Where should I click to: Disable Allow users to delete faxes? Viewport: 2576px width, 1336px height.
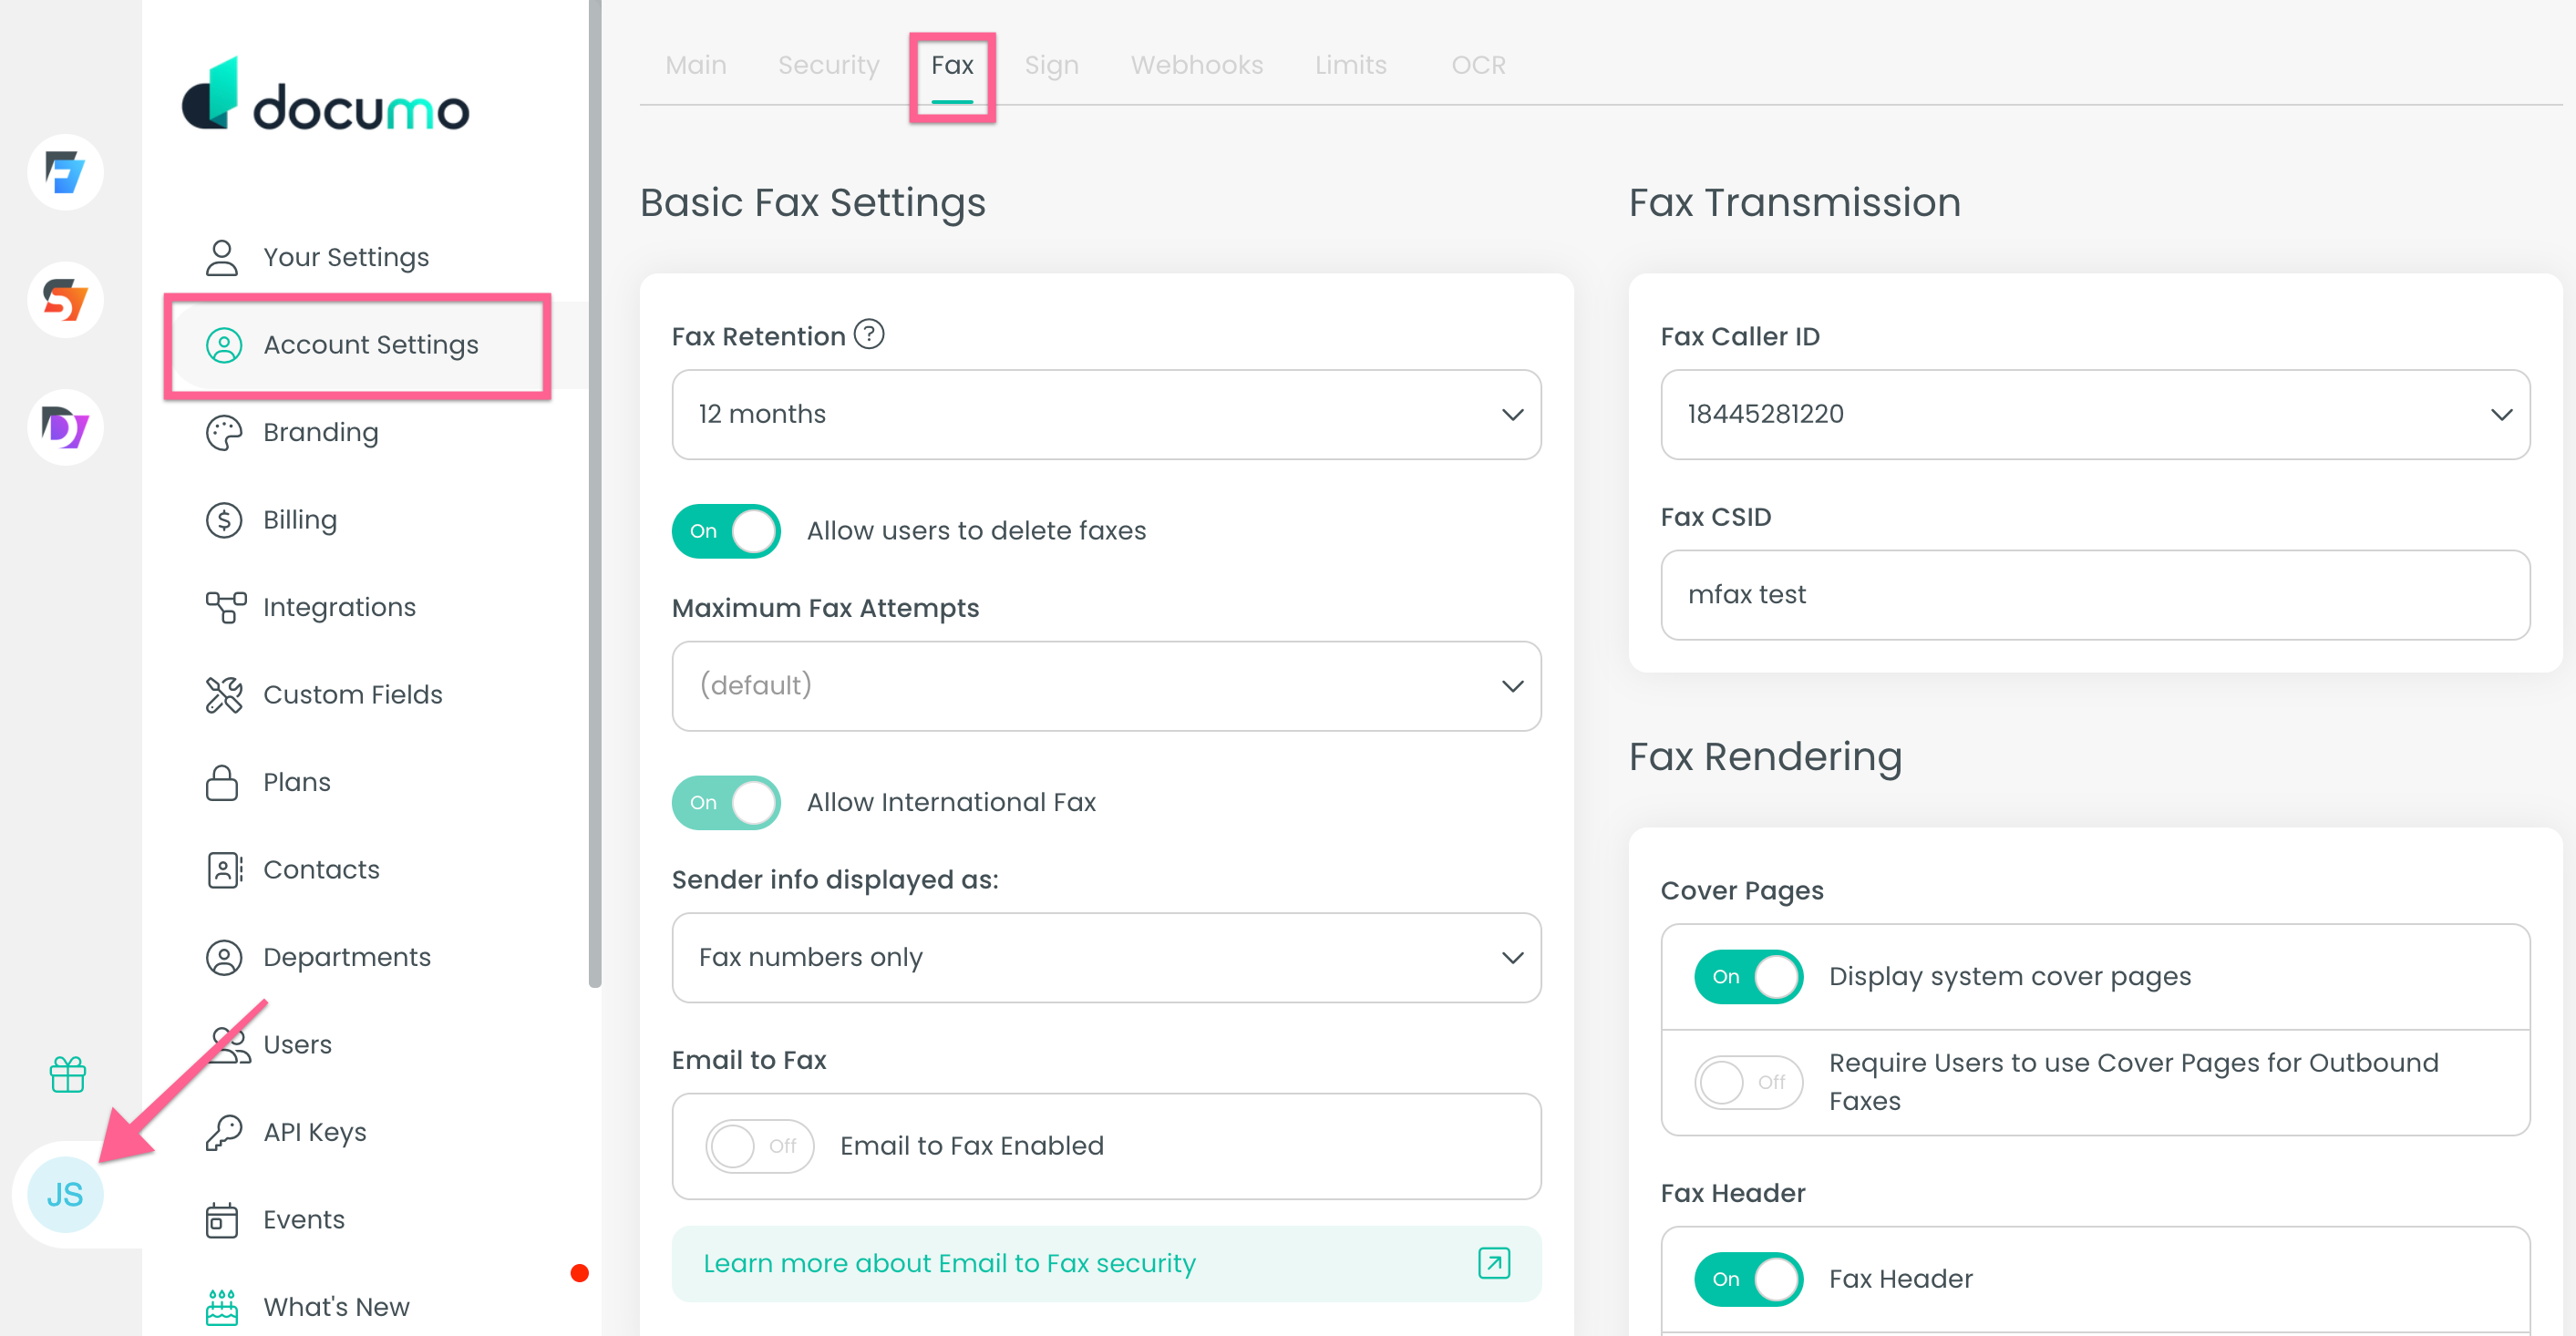click(726, 531)
